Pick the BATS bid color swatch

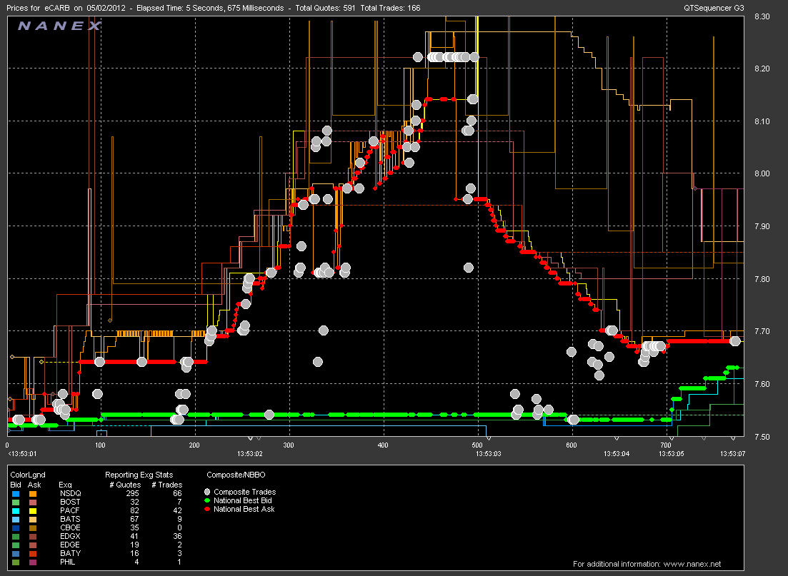coord(16,519)
